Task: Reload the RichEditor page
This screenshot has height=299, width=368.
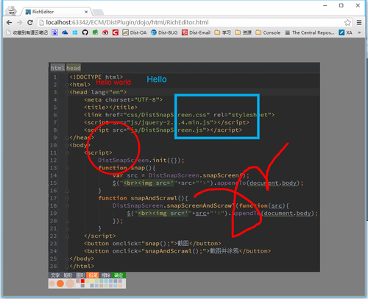Action: (30, 23)
